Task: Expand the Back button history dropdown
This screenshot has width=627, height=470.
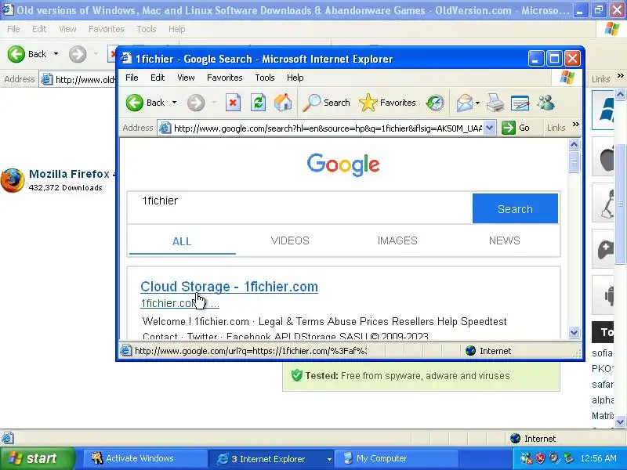Action: coord(174,103)
